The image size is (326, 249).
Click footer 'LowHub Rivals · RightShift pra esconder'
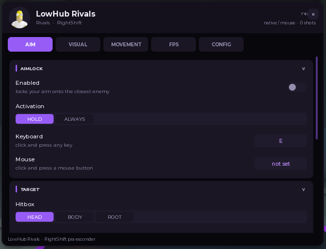coord(52,239)
